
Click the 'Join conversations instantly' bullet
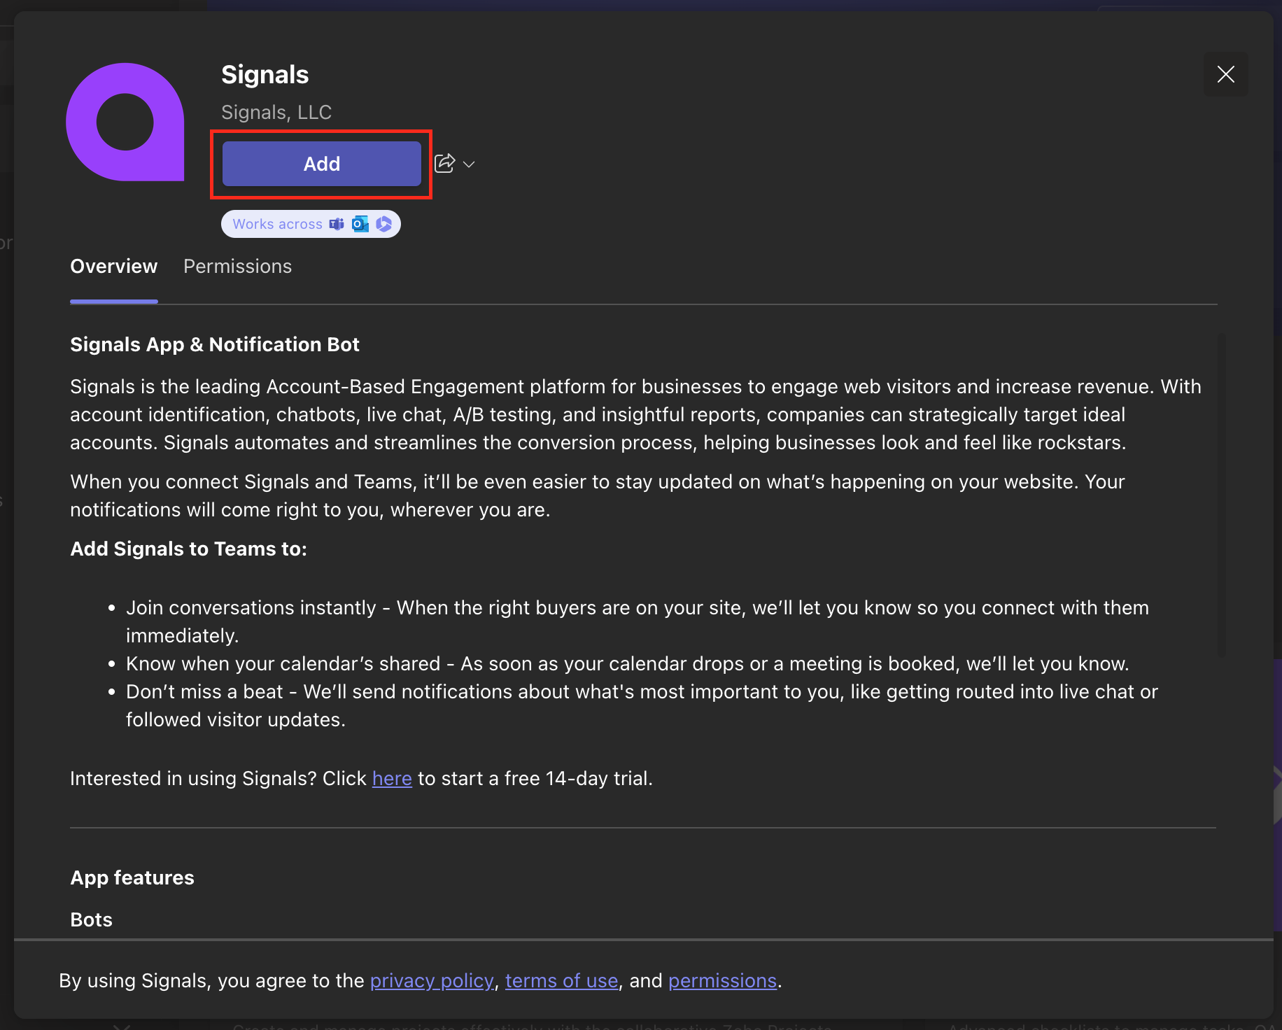pyautogui.click(x=637, y=621)
